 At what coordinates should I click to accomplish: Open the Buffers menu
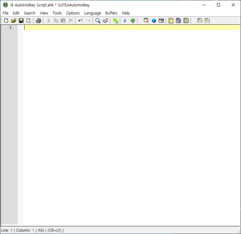pos(111,13)
